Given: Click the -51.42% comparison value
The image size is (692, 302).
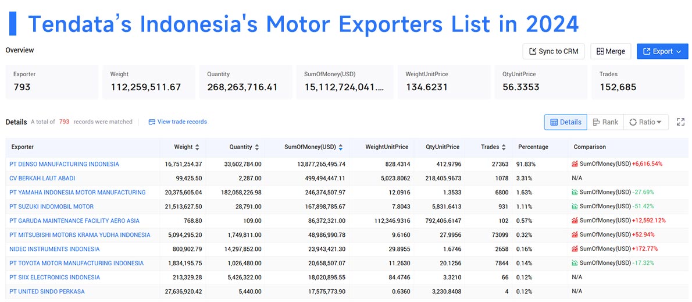Looking at the screenshot, I should (x=643, y=206).
